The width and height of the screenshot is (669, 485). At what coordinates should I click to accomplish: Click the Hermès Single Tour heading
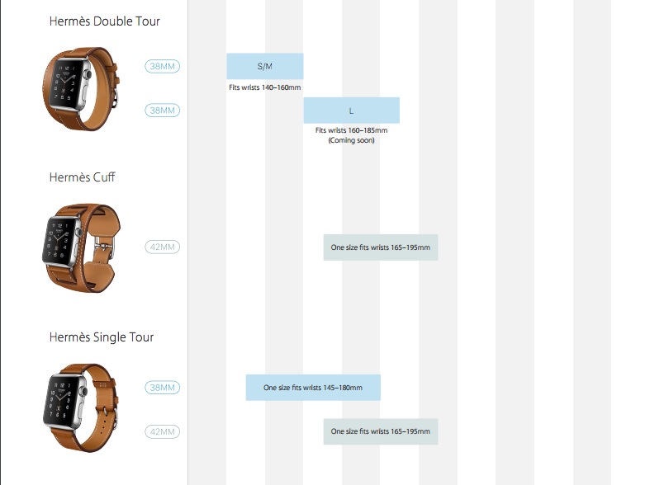(101, 337)
